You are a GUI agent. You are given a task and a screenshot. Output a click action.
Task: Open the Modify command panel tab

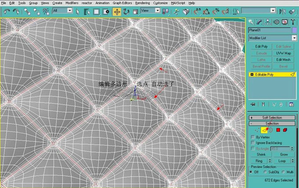(259, 22)
